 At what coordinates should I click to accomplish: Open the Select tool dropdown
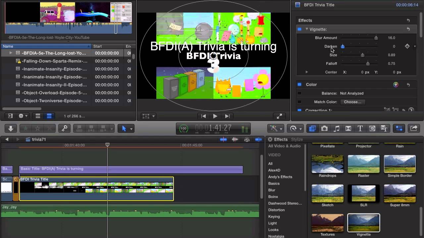pos(131,129)
